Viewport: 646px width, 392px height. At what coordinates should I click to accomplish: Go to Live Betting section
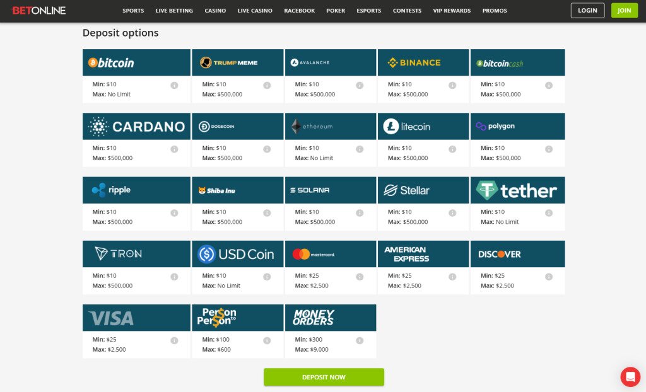[174, 11]
